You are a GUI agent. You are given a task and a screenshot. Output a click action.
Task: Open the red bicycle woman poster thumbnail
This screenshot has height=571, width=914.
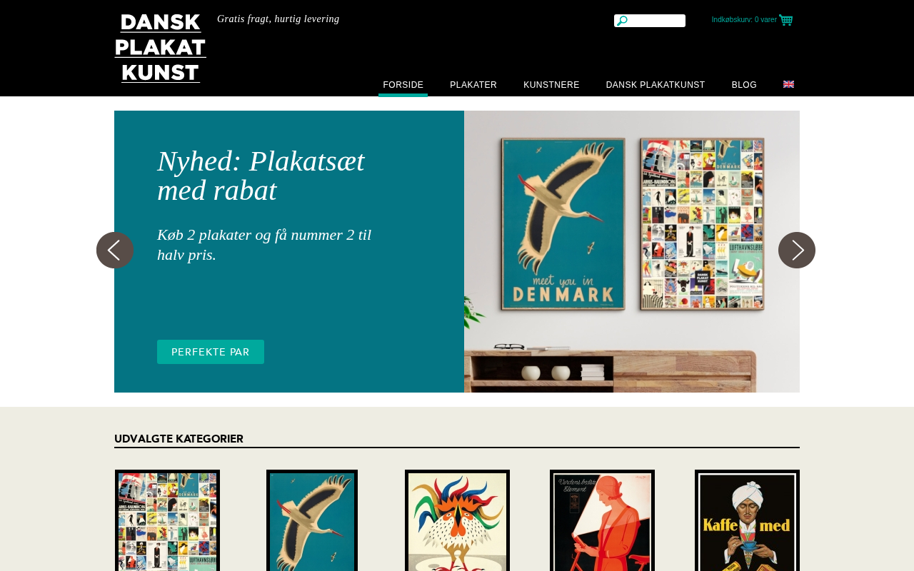602,520
